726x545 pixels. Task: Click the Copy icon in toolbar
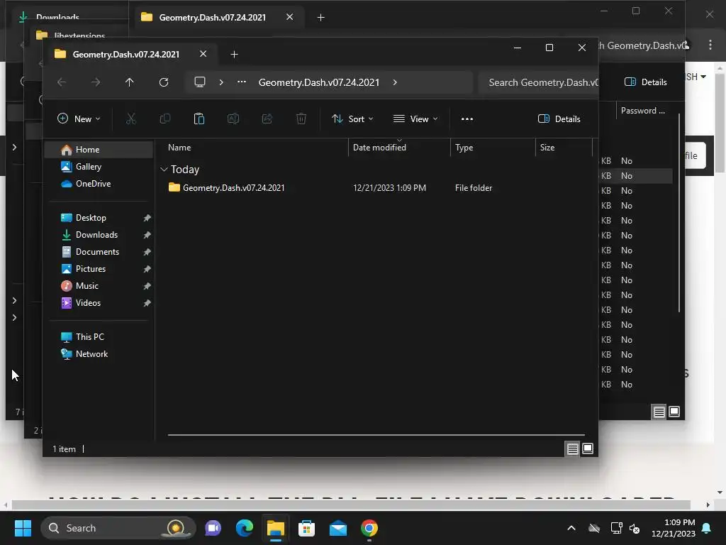pos(164,119)
